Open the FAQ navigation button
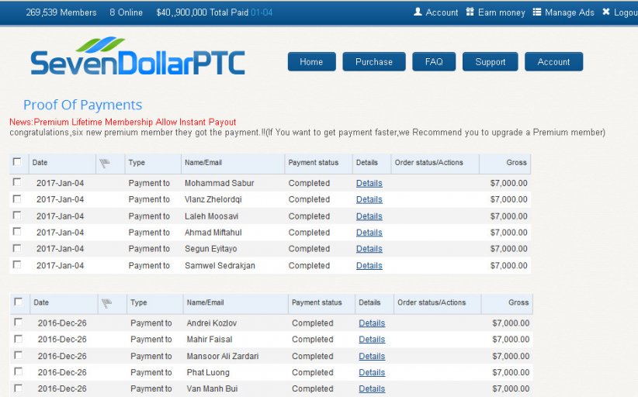Viewport: 638px width, 397px height. coord(434,62)
